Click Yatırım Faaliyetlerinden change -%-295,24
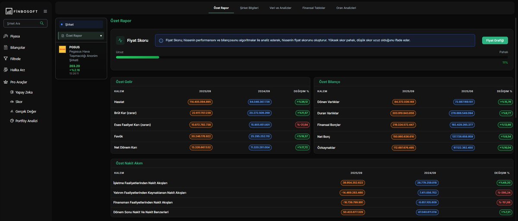 tap(504, 193)
